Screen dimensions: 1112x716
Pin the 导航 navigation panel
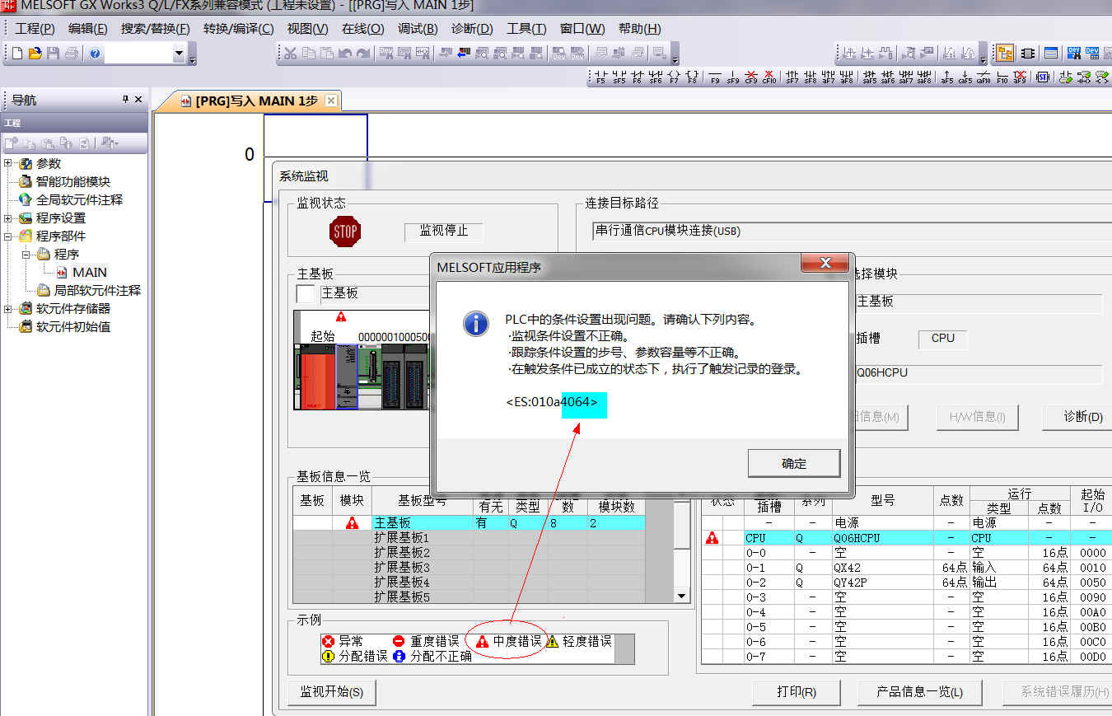[125, 100]
